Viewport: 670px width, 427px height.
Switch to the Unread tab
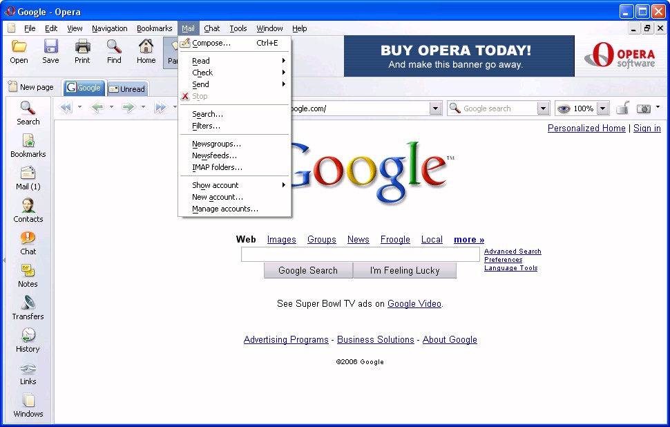pyautogui.click(x=127, y=88)
